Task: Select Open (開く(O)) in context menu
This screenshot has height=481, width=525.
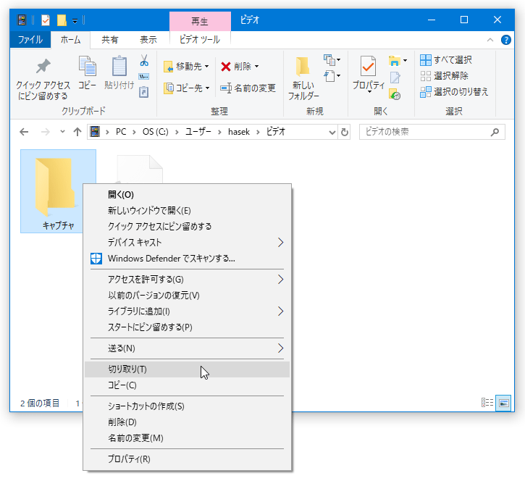Action: tap(187, 194)
